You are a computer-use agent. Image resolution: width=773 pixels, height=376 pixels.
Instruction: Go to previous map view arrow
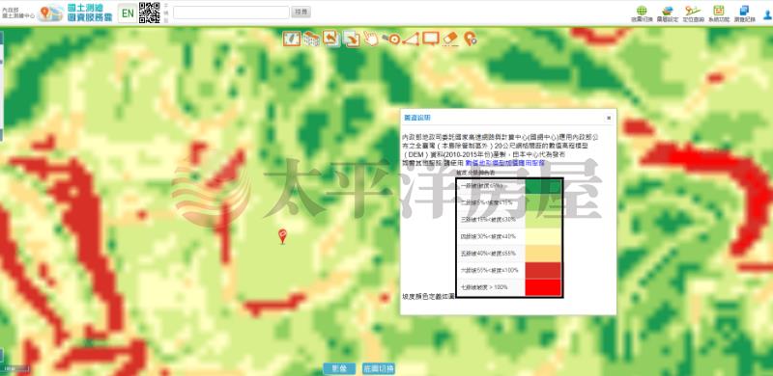pyautogui.click(x=330, y=38)
